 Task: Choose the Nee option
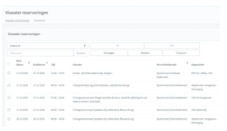click(172, 46)
